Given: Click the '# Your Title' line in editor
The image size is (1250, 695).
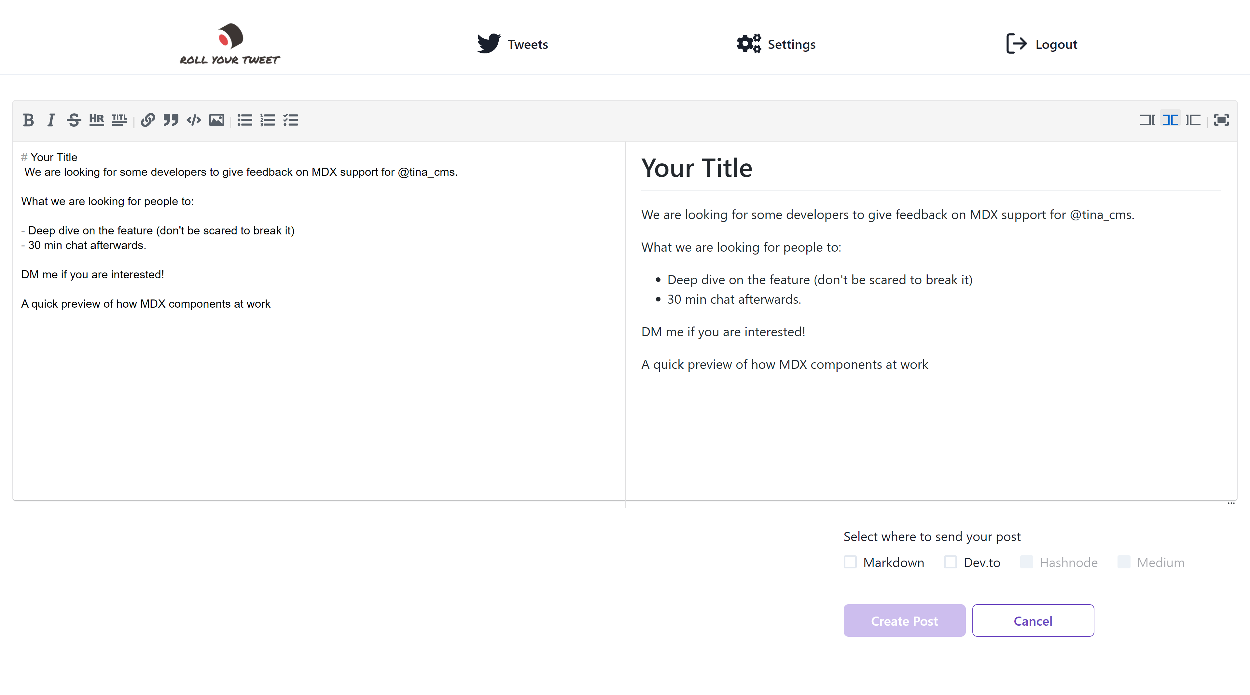Looking at the screenshot, I should tap(49, 157).
